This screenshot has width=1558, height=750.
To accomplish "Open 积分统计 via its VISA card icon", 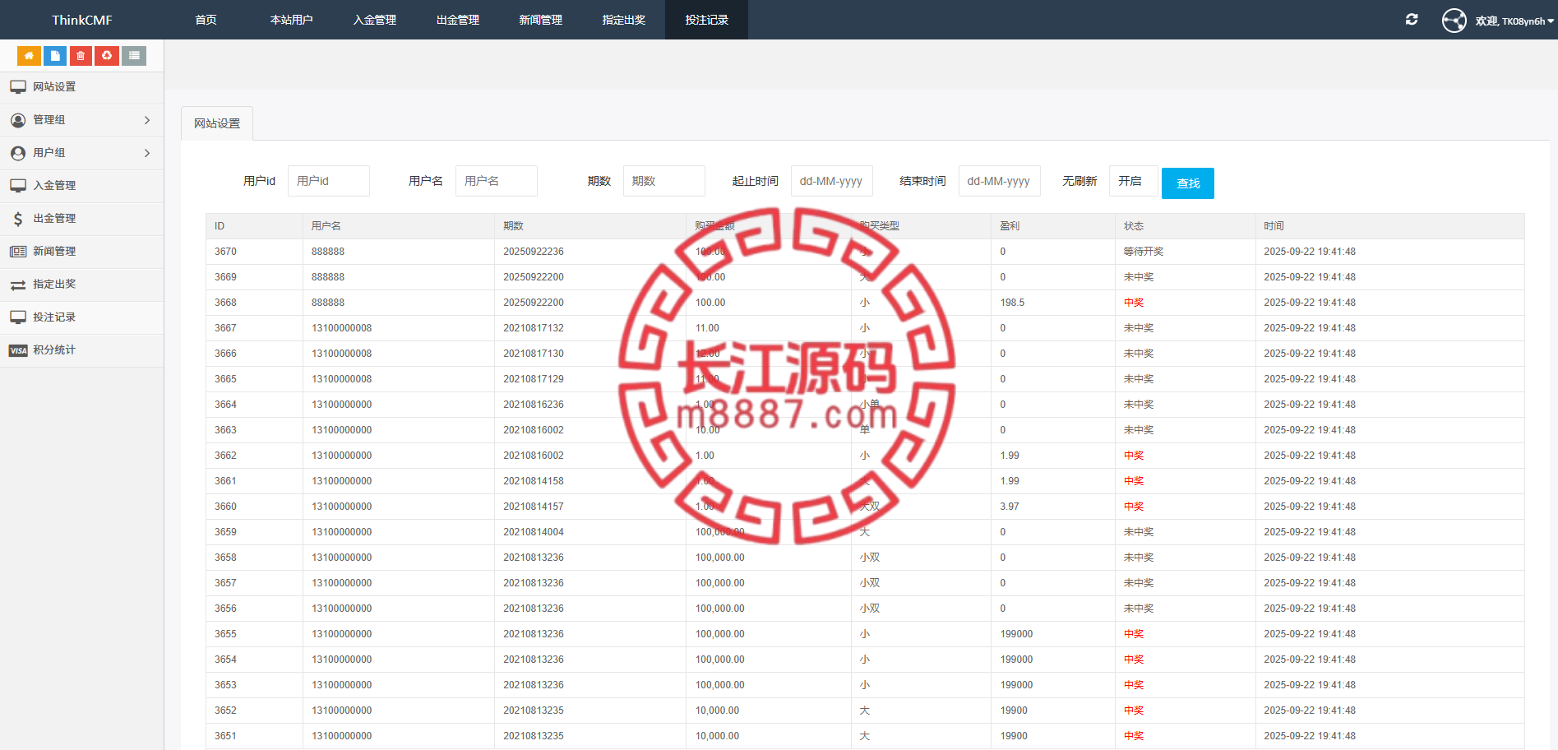I will [18, 350].
